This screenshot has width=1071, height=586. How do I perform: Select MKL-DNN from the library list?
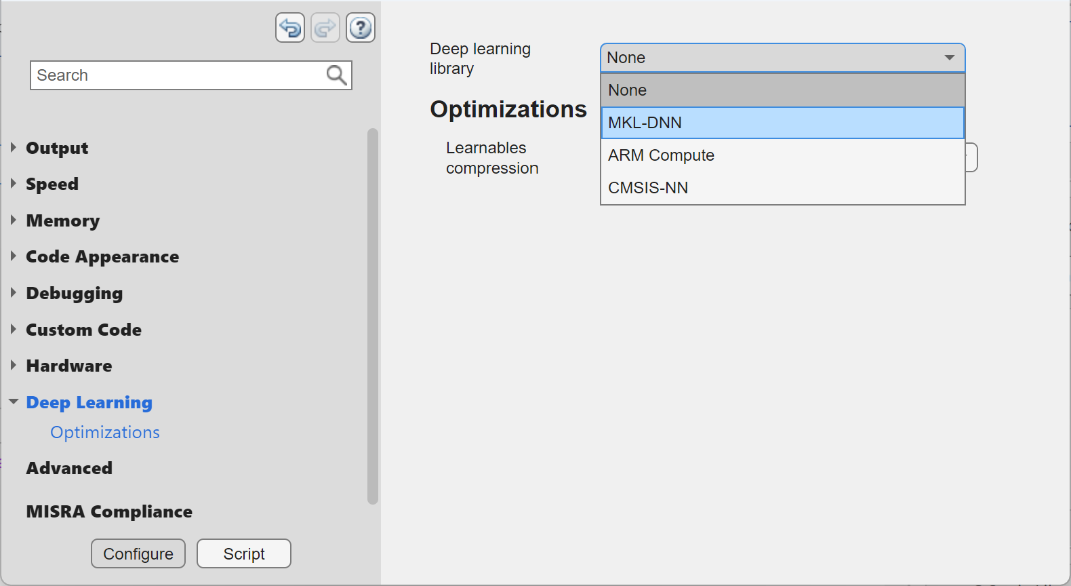(x=782, y=123)
